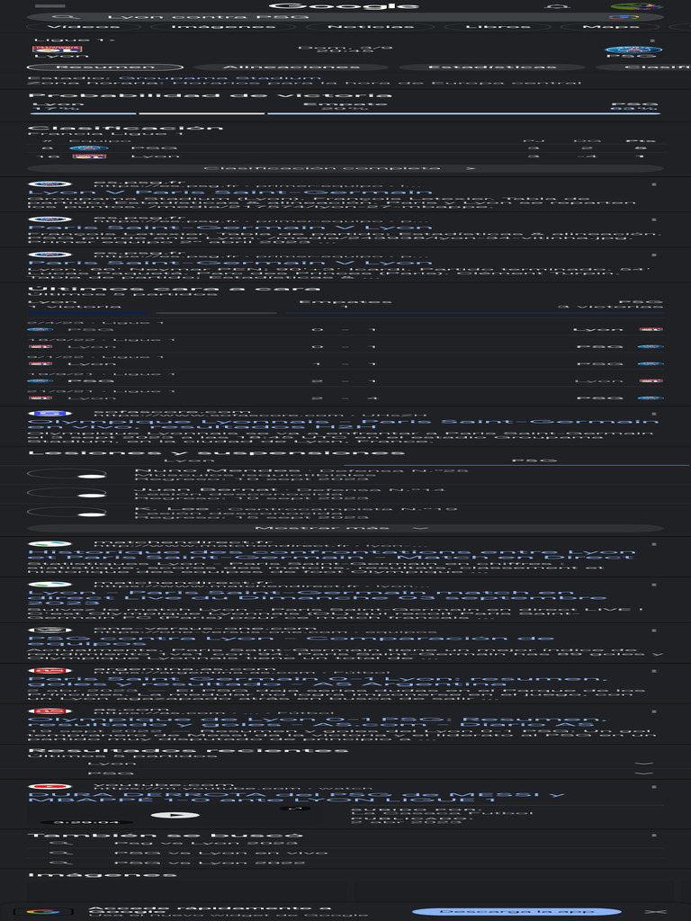Open 'Olympique de Lyon 0-1 PSG' Diario AS result
Viewport: 691px width, 921px height.
tap(317, 722)
